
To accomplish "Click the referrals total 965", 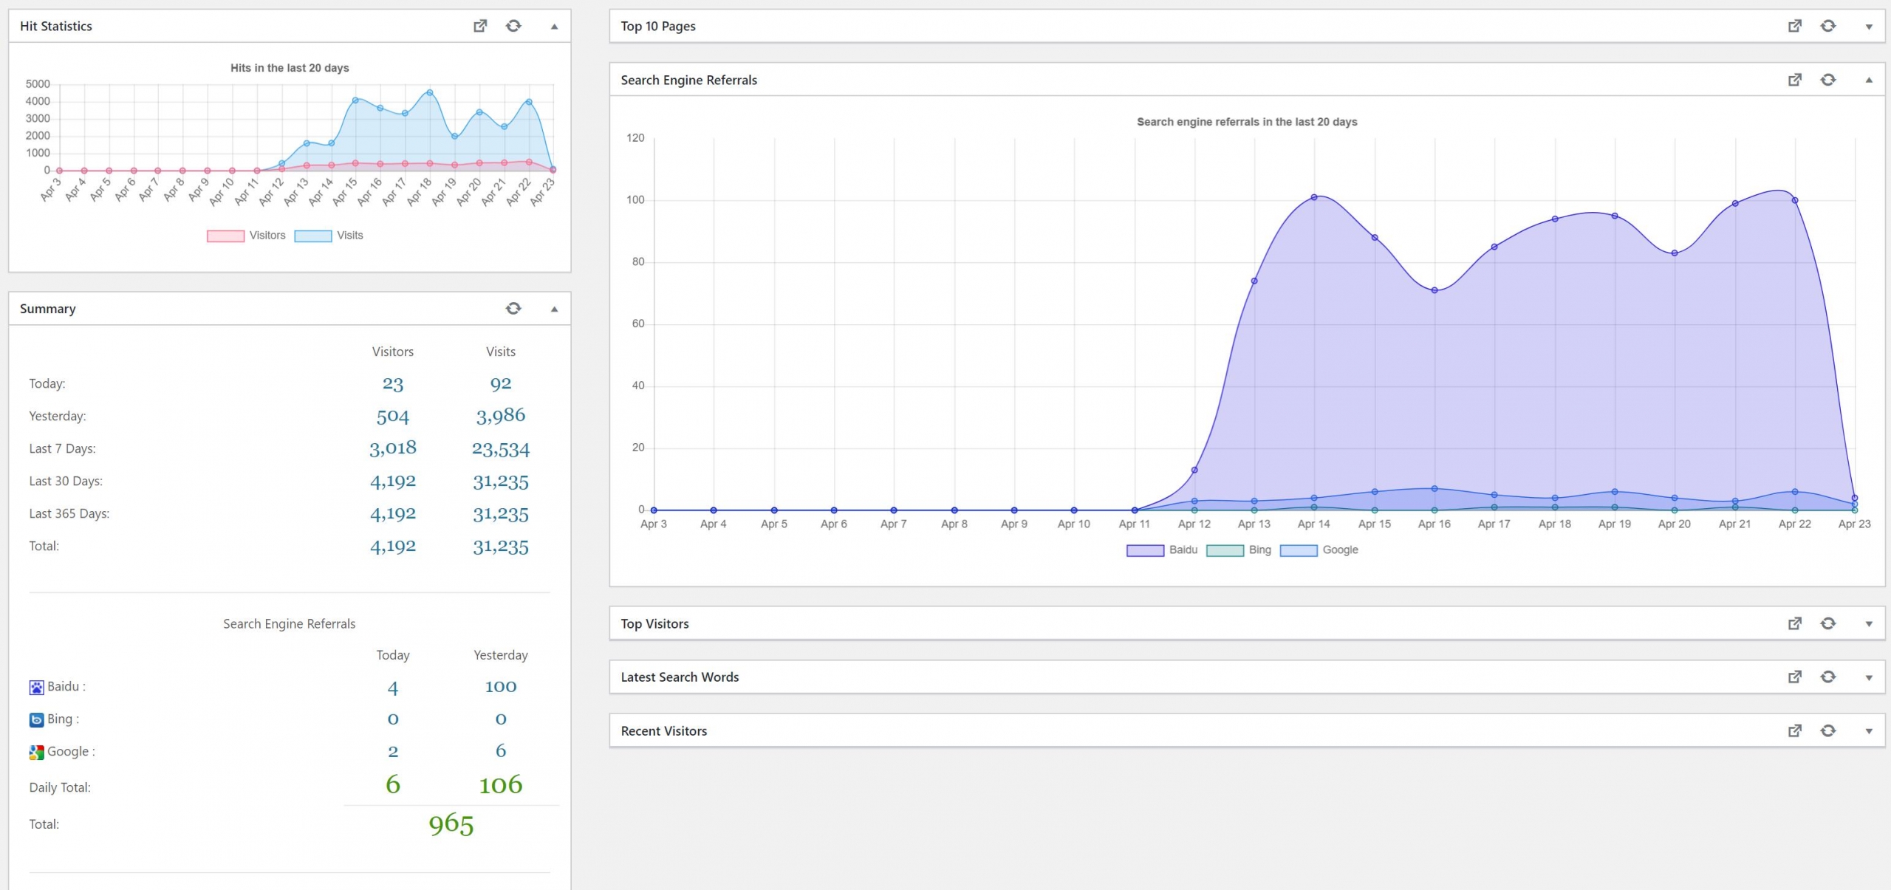I will click(451, 824).
